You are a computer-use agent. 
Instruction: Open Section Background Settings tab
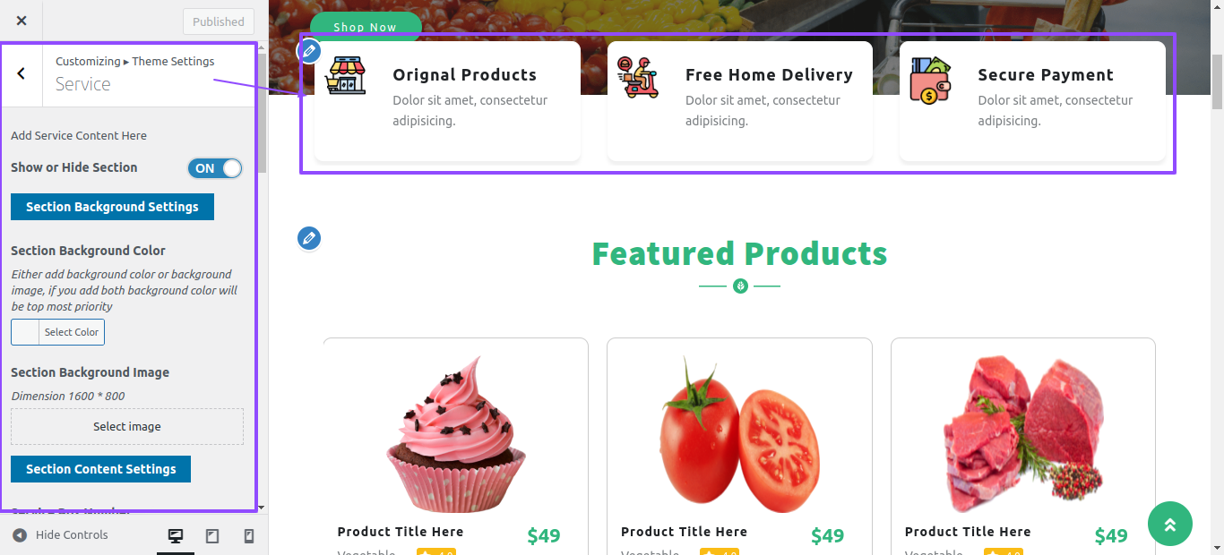[x=112, y=207]
